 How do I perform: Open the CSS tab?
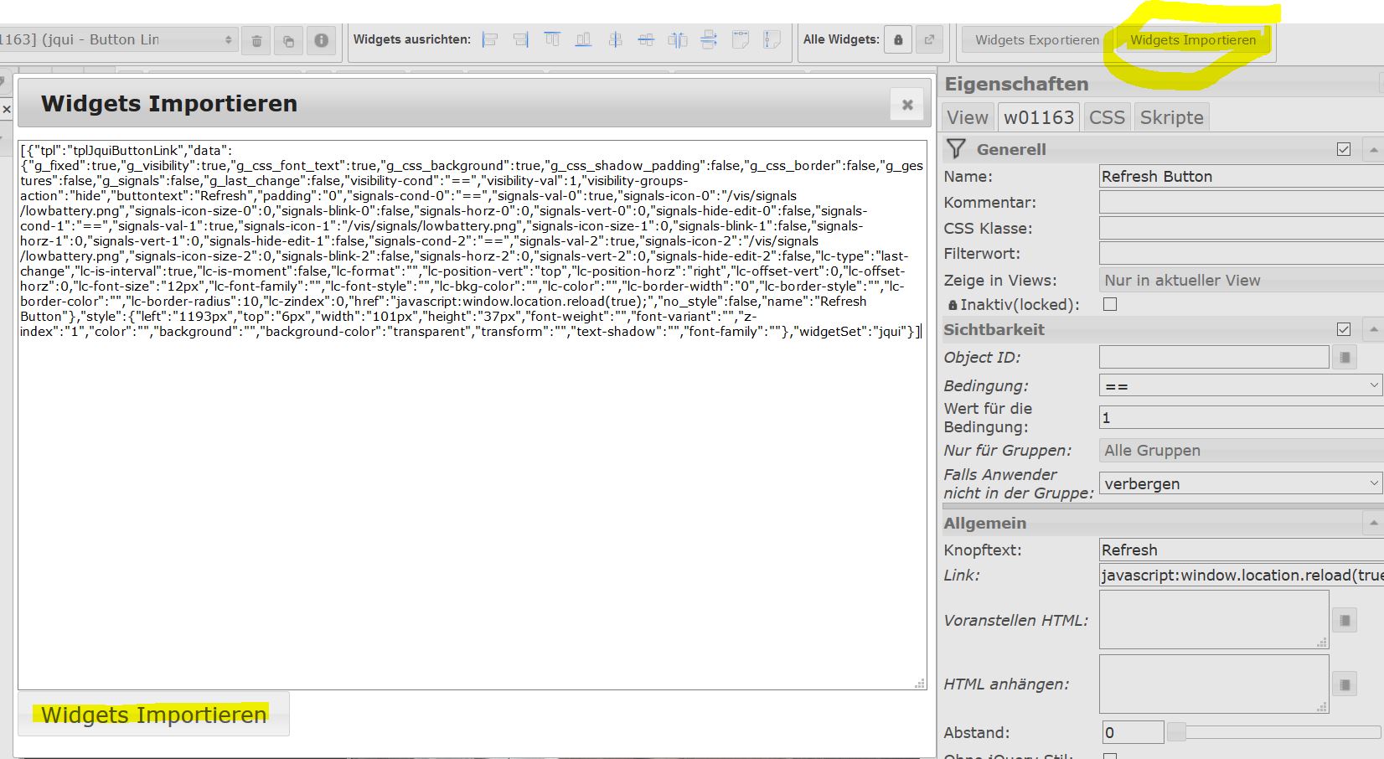pyautogui.click(x=1107, y=117)
